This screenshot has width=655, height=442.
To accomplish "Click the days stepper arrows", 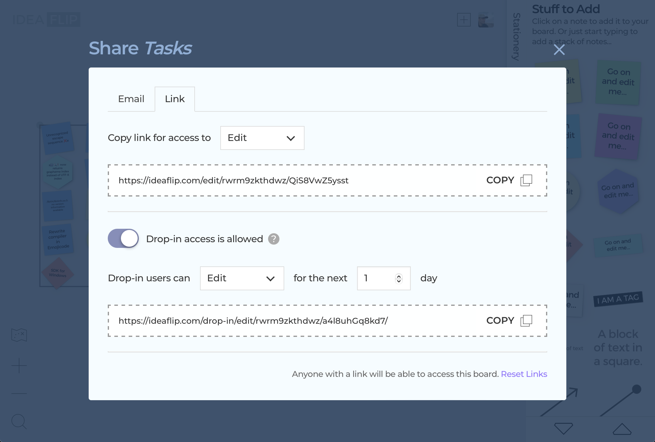I will pos(399,278).
